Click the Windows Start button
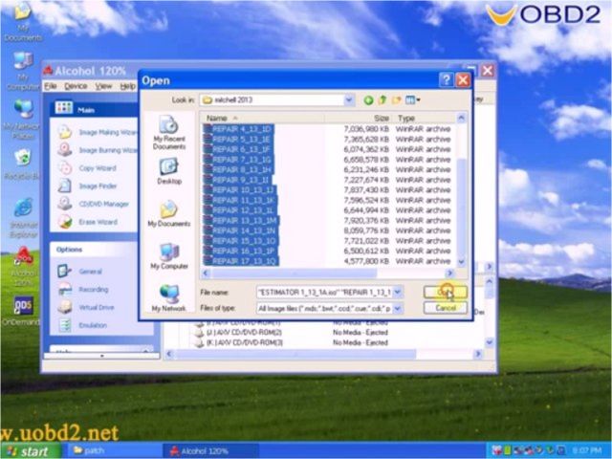This screenshot has height=459, width=612. pyautogui.click(x=34, y=450)
